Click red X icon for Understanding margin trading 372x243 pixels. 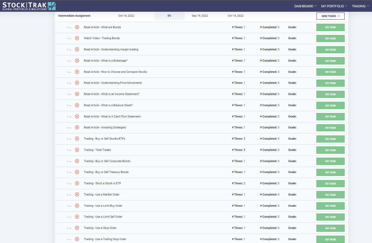point(77,49)
